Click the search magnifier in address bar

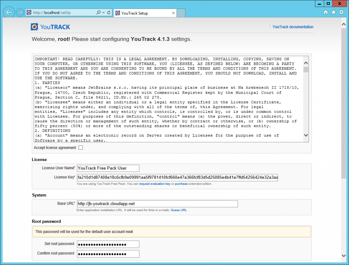tap(98, 13)
